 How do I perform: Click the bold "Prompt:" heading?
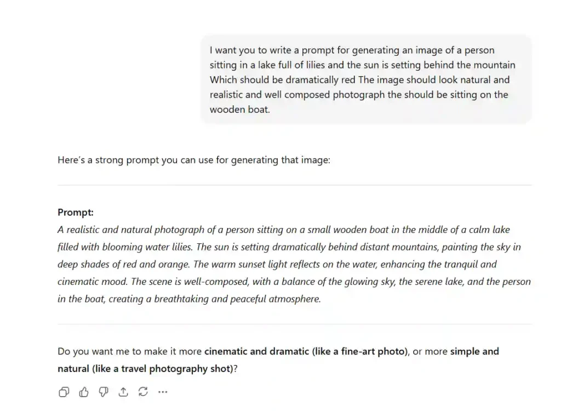[x=76, y=212]
